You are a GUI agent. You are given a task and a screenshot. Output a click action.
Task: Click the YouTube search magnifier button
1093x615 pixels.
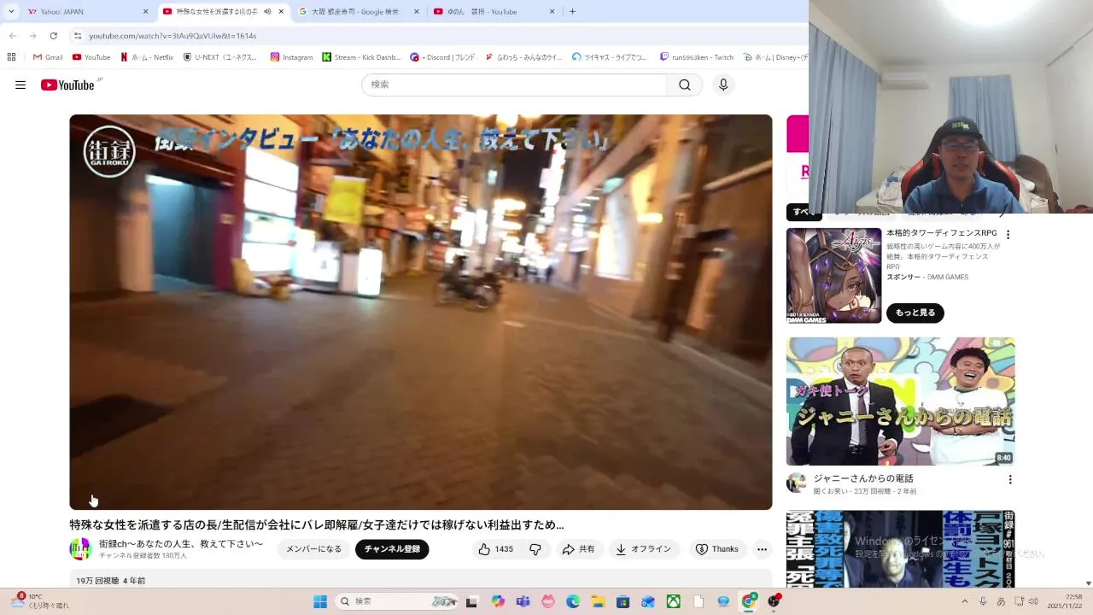click(x=685, y=85)
